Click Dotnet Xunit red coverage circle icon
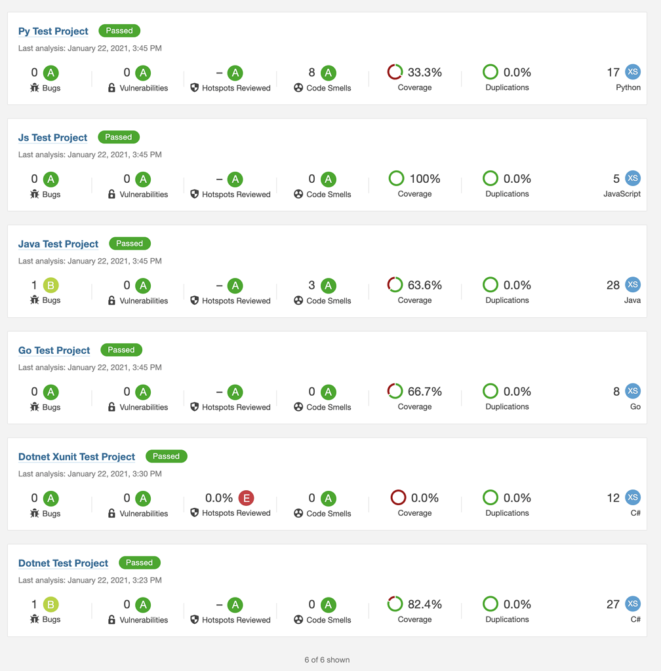Image resolution: width=661 pixels, height=671 pixels. pyautogui.click(x=398, y=497)
